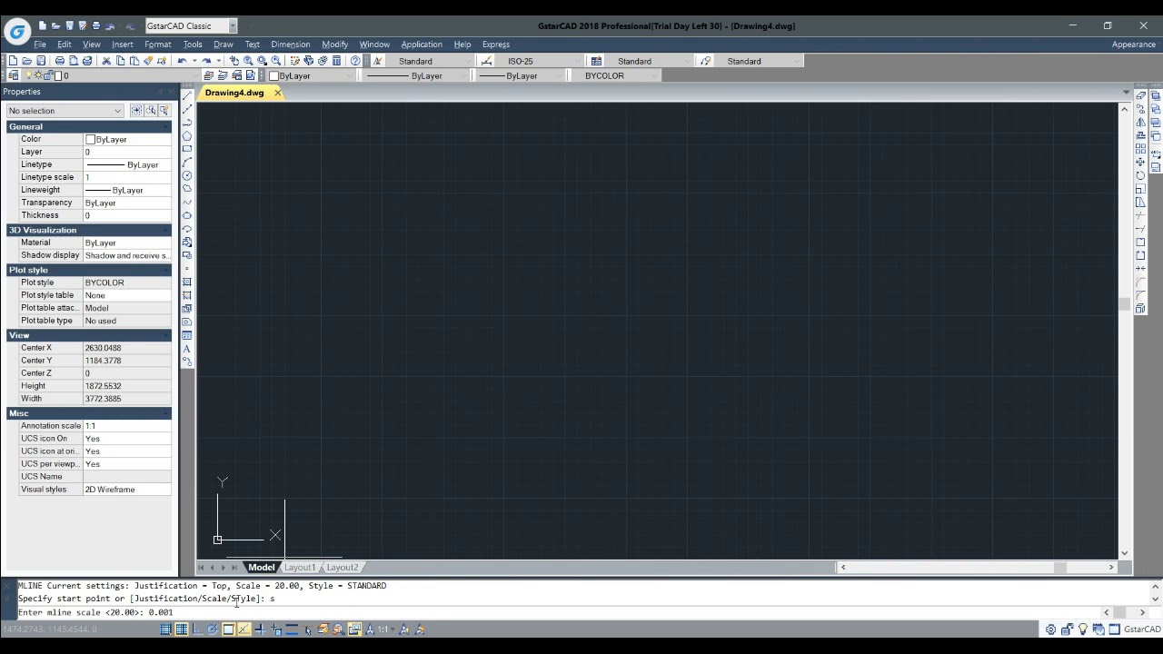
Task: Click the Model tab
Action: coord(261,567)
